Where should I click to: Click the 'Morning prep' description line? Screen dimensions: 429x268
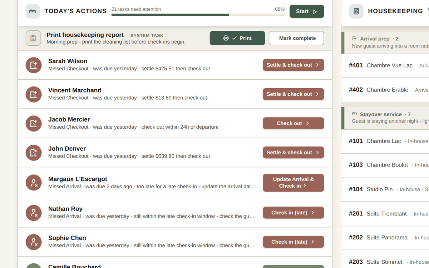pyautogui.click(x=116, y=42)
